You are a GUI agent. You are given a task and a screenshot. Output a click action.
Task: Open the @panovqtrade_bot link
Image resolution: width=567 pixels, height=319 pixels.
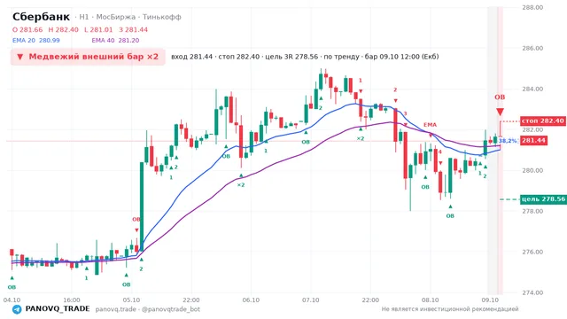tap(171, 309)
